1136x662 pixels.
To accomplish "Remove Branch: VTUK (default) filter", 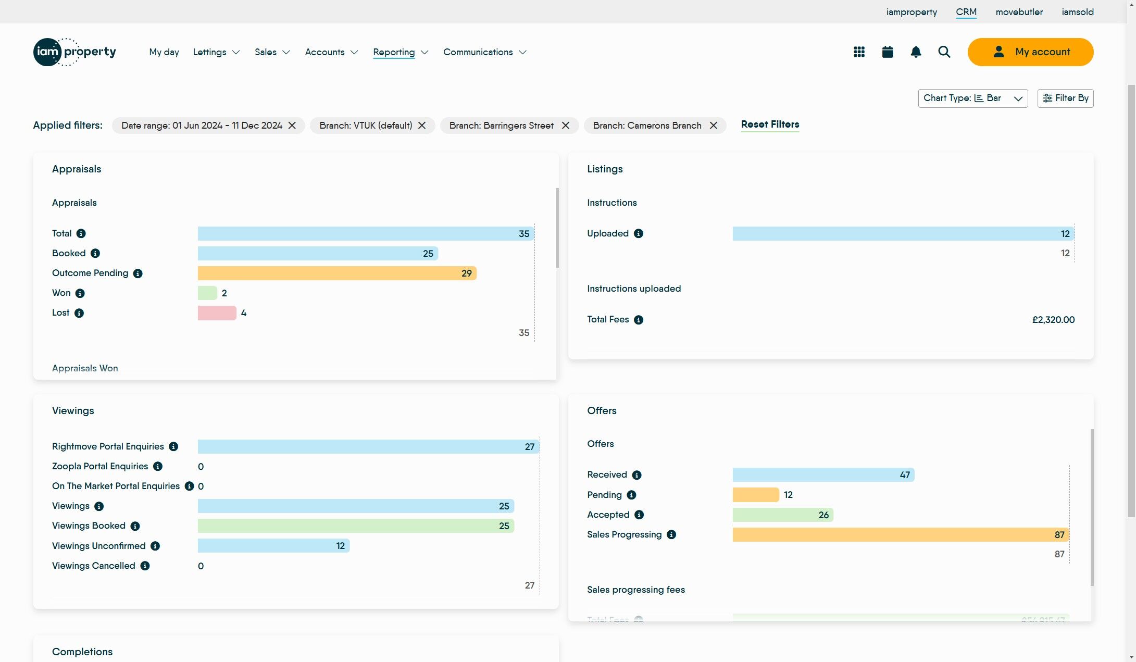I will pos(422,126).
